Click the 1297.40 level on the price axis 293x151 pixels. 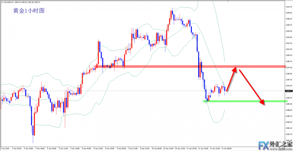point(288,67)
